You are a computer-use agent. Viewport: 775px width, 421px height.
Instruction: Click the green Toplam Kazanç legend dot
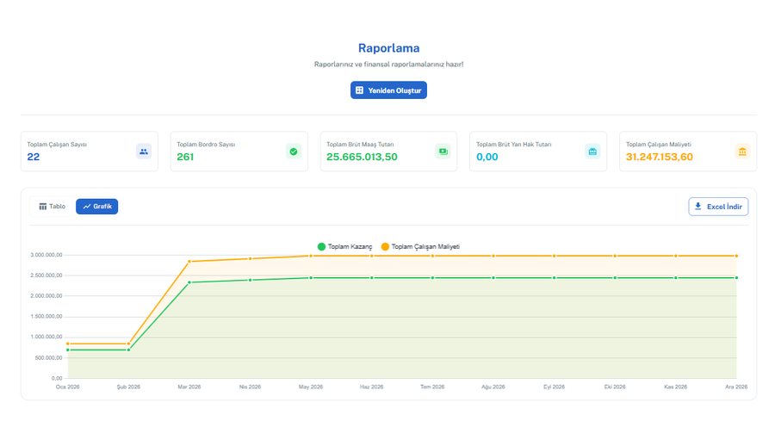click(321, 246)
